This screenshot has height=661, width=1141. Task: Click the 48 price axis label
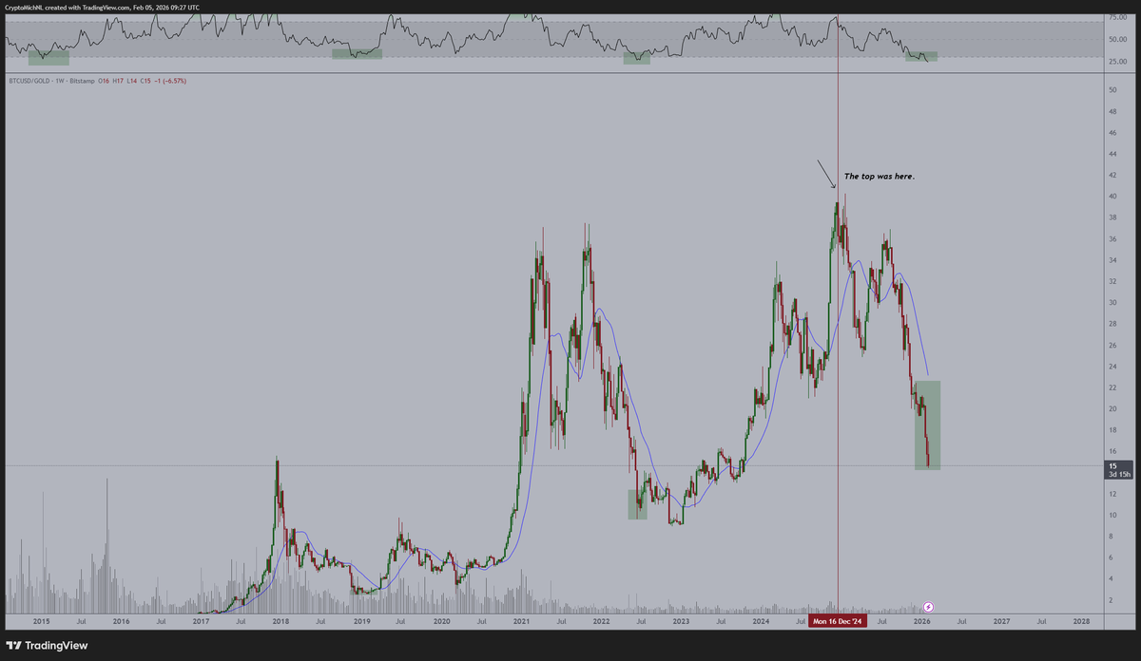tap(1112, 111)
